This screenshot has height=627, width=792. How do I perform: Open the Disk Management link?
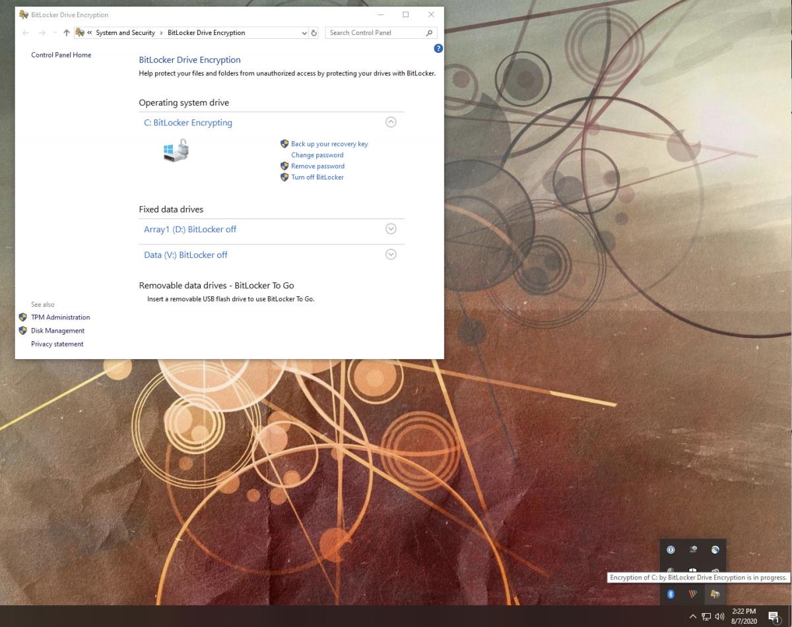58,331
